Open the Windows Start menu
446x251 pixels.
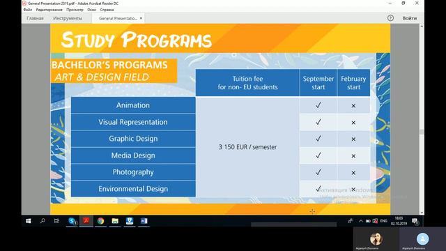29,221
